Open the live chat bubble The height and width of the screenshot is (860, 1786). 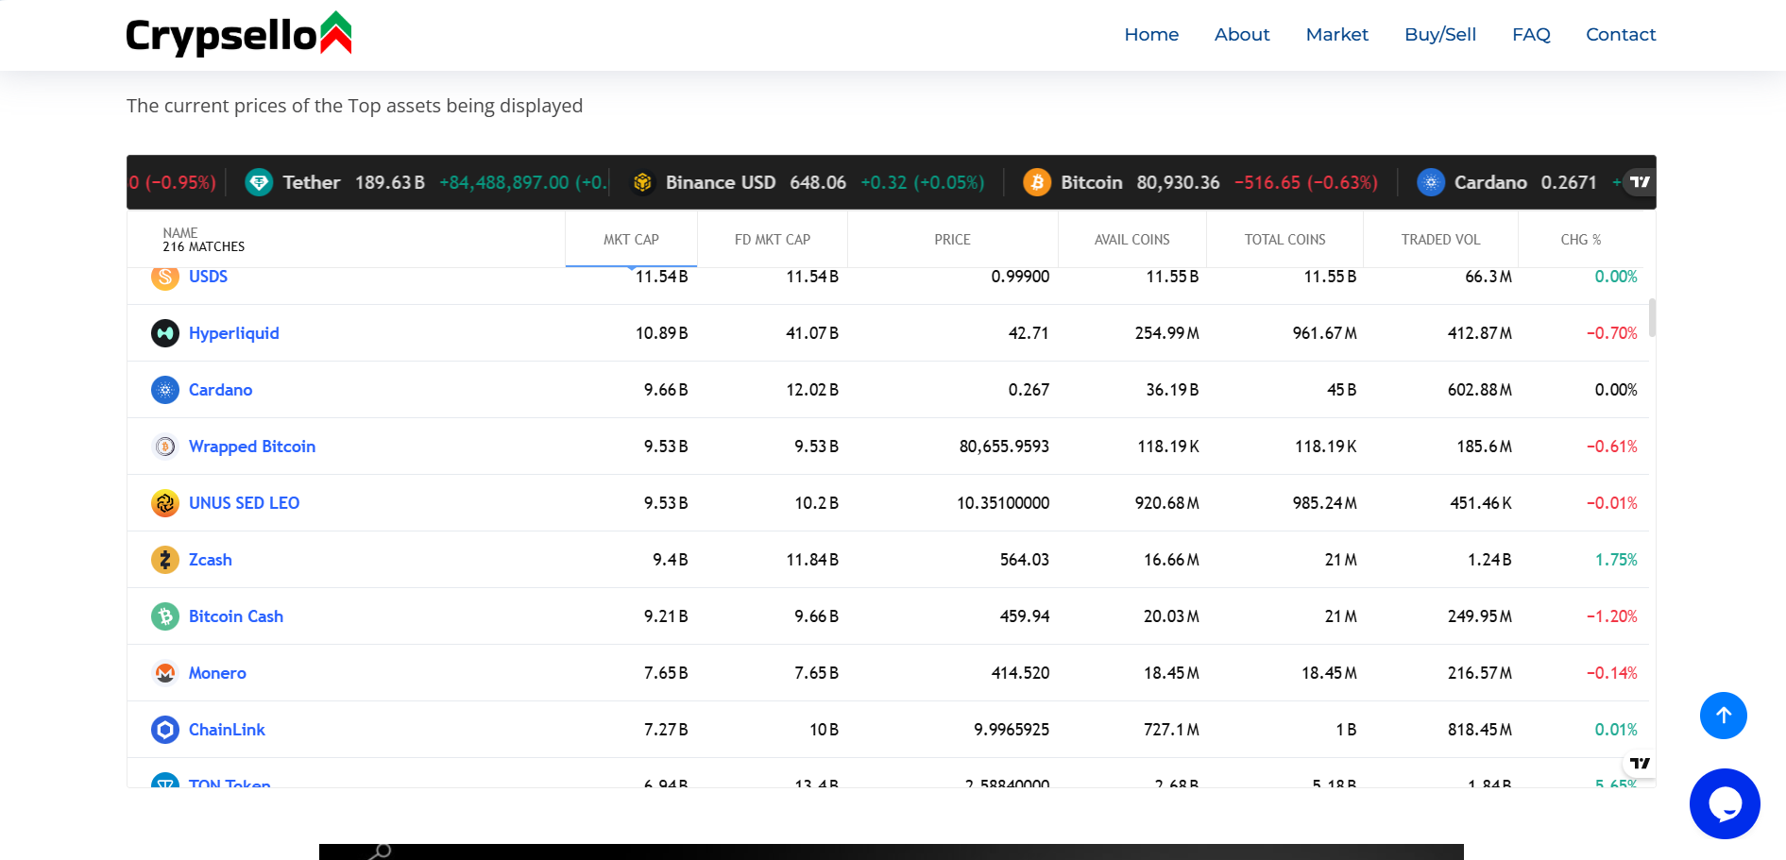pos(1725,803)
